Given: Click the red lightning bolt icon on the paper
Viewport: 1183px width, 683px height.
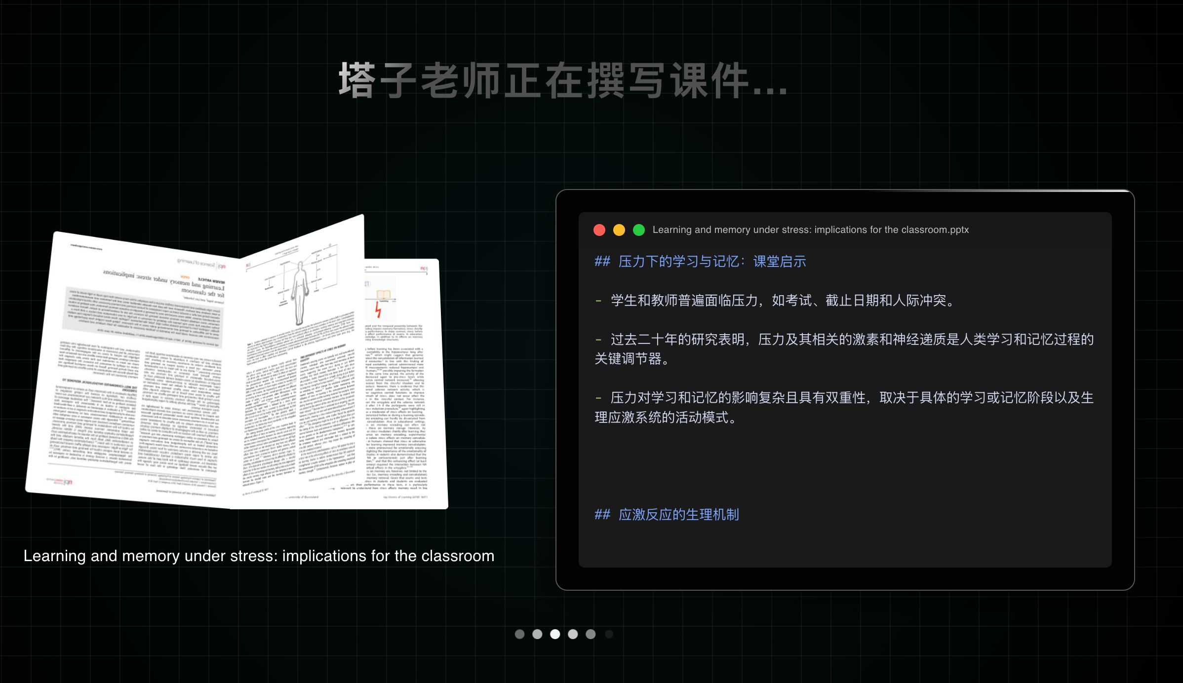Looking at the screenshot, I should pyautogui.click(x=378, y=309).
